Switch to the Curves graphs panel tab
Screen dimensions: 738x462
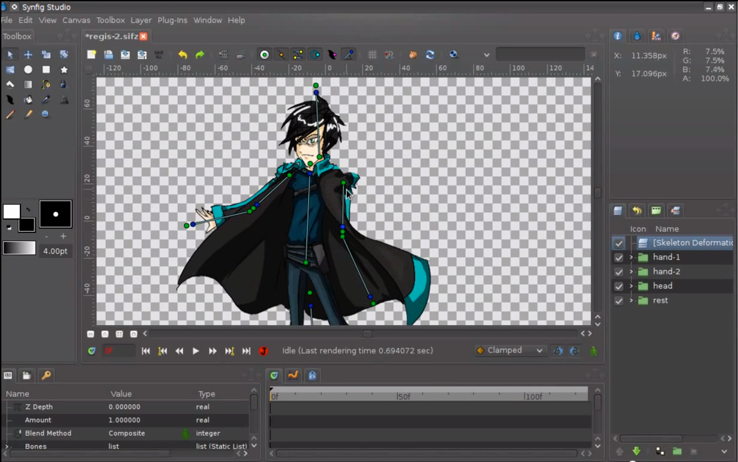click(293, 375)
